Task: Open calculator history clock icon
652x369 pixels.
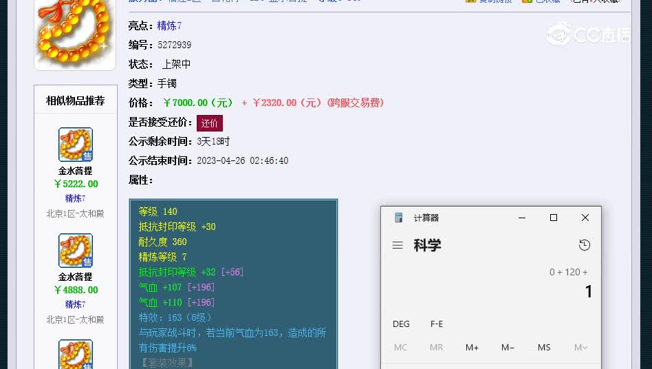Action: click(584, 245)
